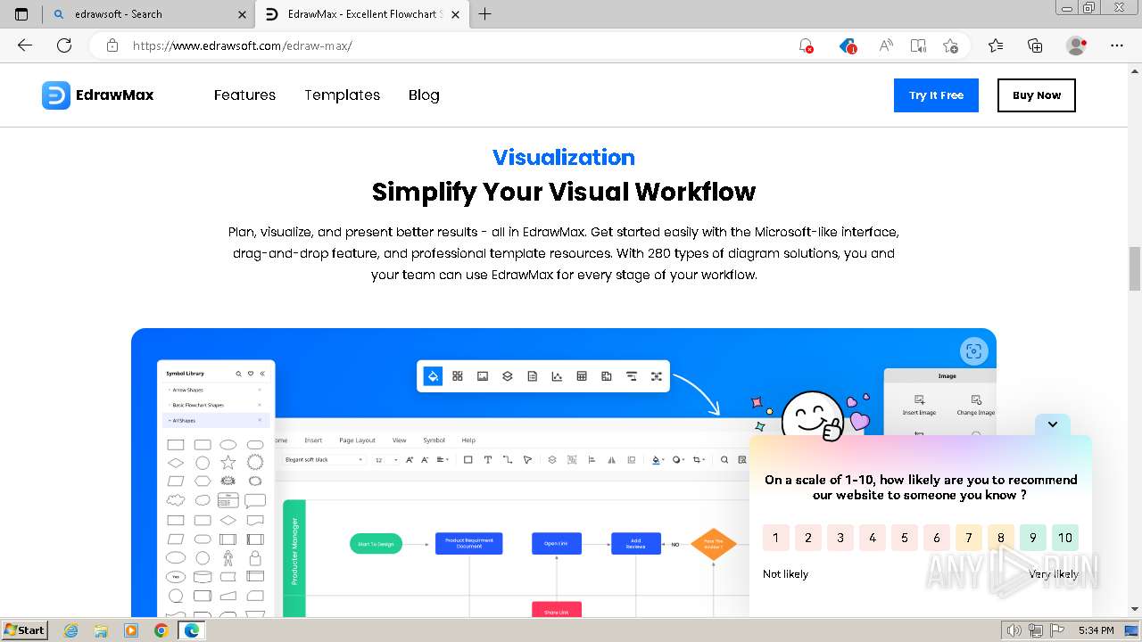Refresh the current page
Viewport: 1142px width, 642px height.
(x=64, y=45)
